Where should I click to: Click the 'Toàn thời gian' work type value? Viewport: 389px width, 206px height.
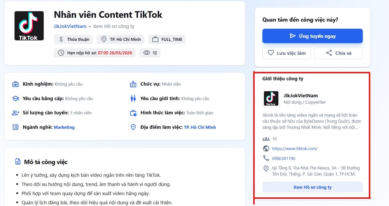pyautogui.click(x=200, y=113)
